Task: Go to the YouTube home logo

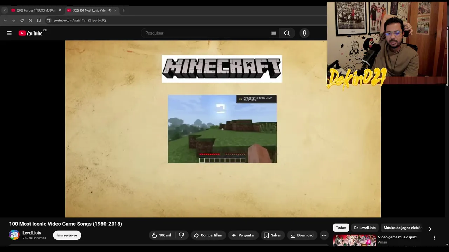Action: [x=31, y=33]
